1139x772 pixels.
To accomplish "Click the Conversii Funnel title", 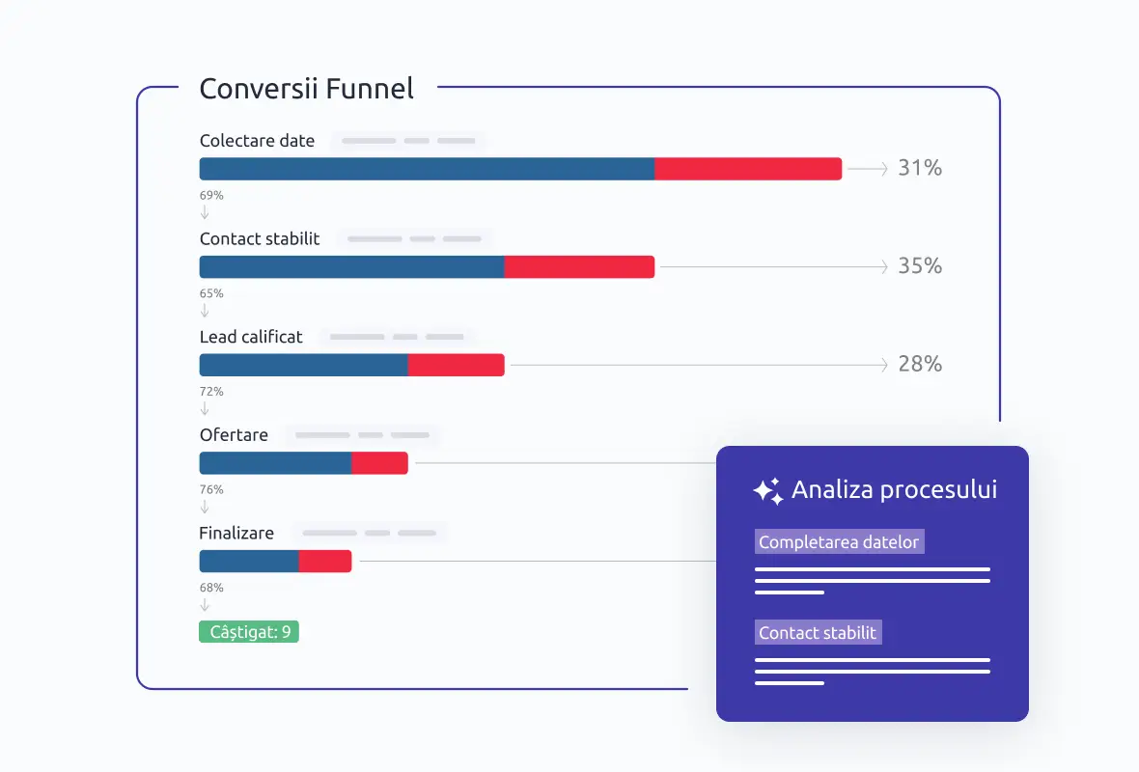I will pyautogui.click(x=307, y=89).
